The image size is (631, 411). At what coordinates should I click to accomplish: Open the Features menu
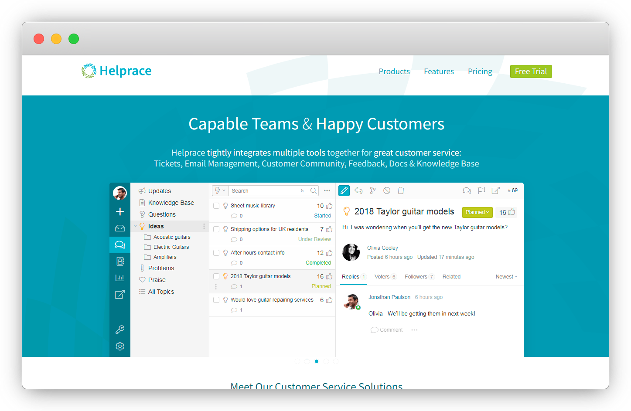pos(439,71)
